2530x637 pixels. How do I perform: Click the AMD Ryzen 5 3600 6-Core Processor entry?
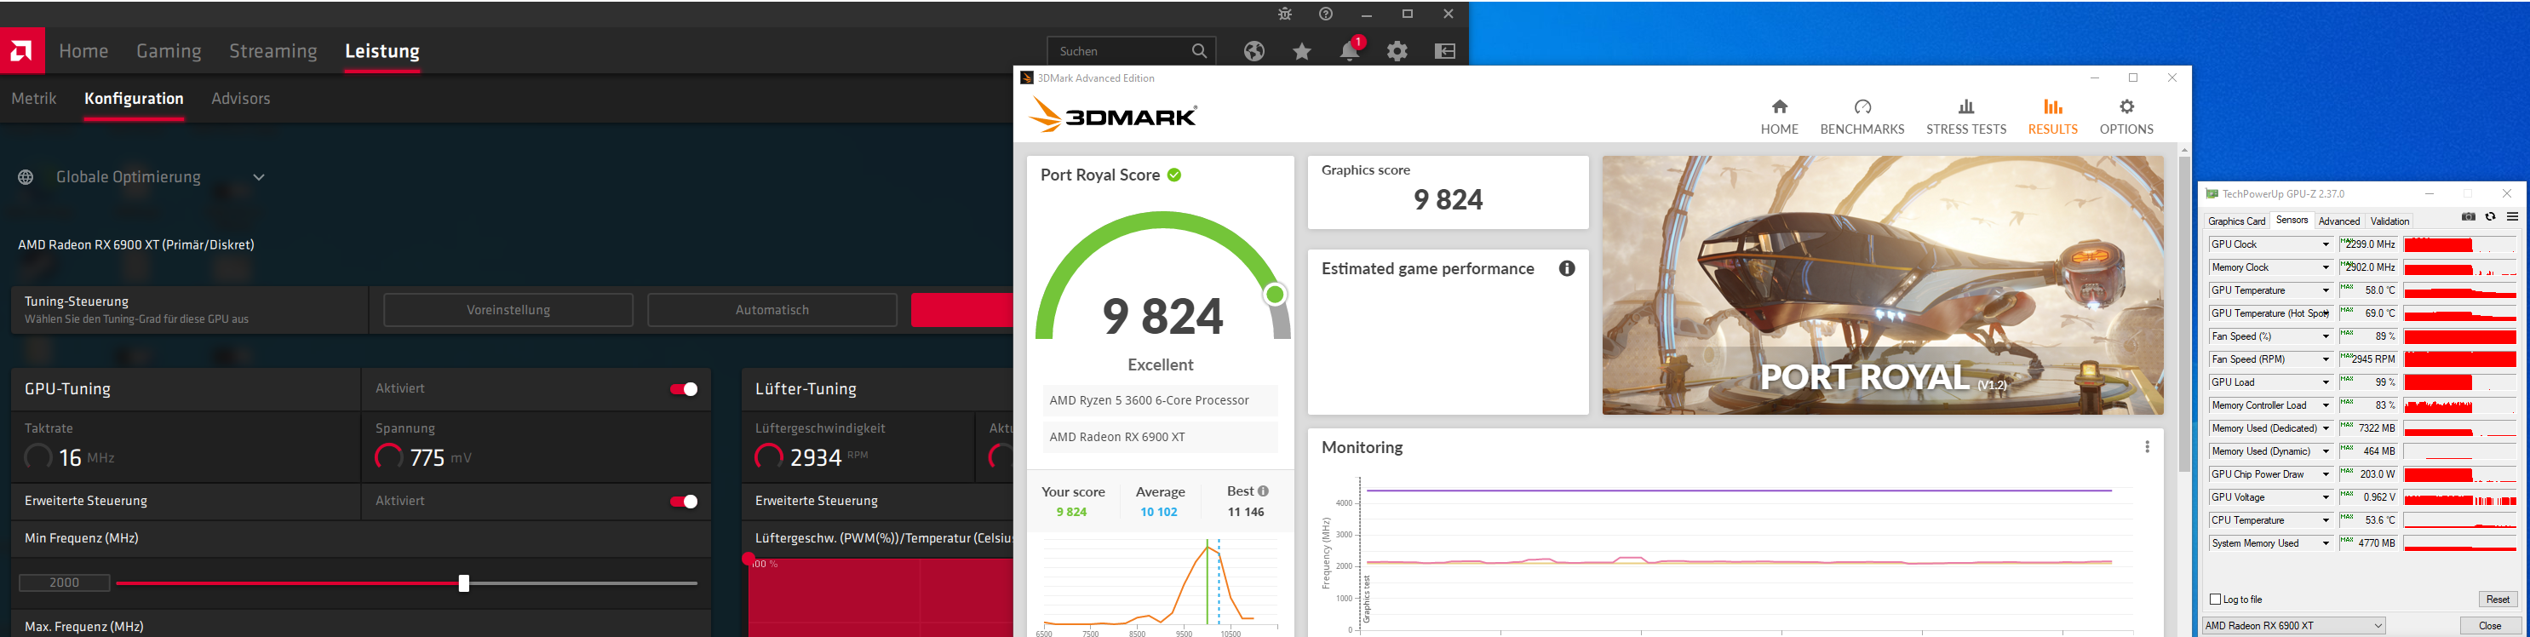pos(1160,400)
